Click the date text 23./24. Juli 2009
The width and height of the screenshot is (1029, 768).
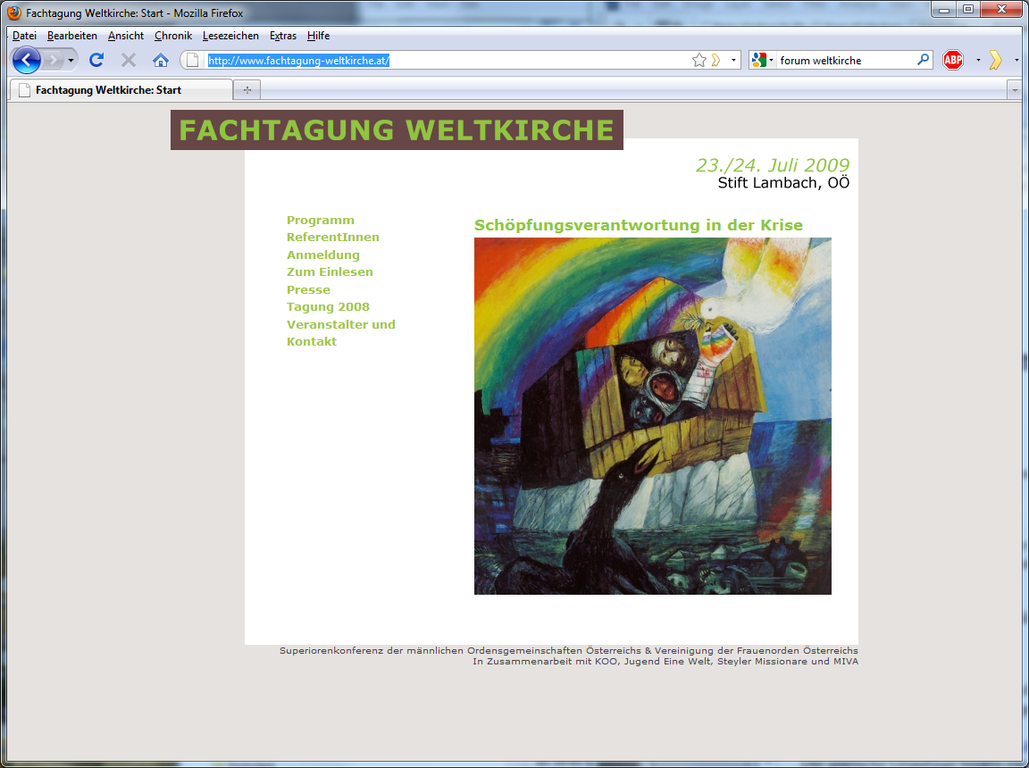click(773, 165)
